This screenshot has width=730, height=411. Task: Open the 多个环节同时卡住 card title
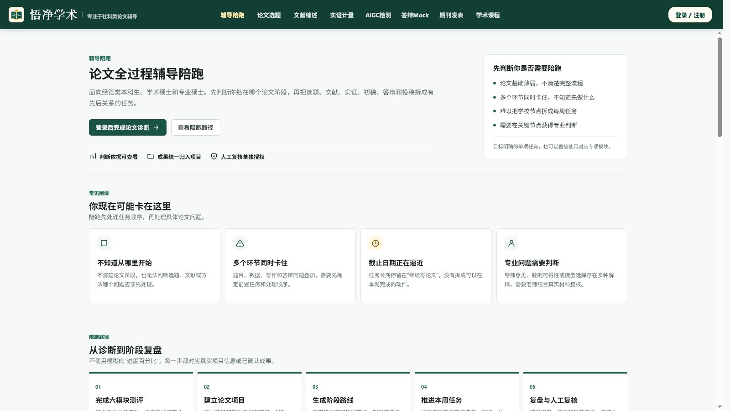261,263
